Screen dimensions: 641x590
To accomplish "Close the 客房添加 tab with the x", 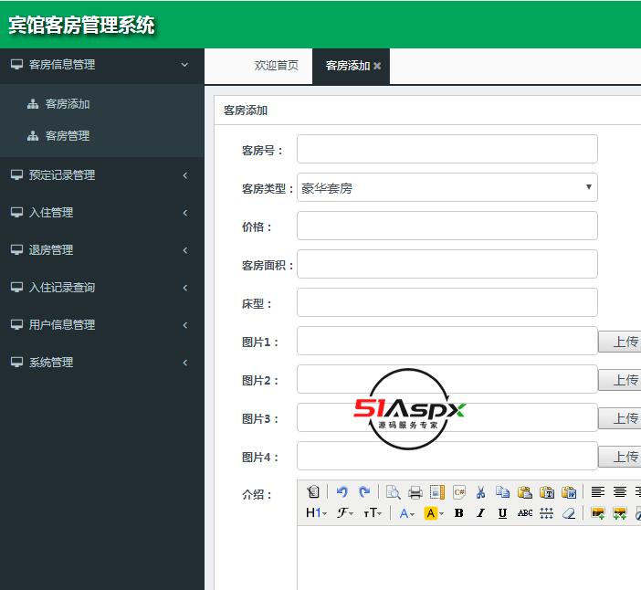I will (377, 66).
